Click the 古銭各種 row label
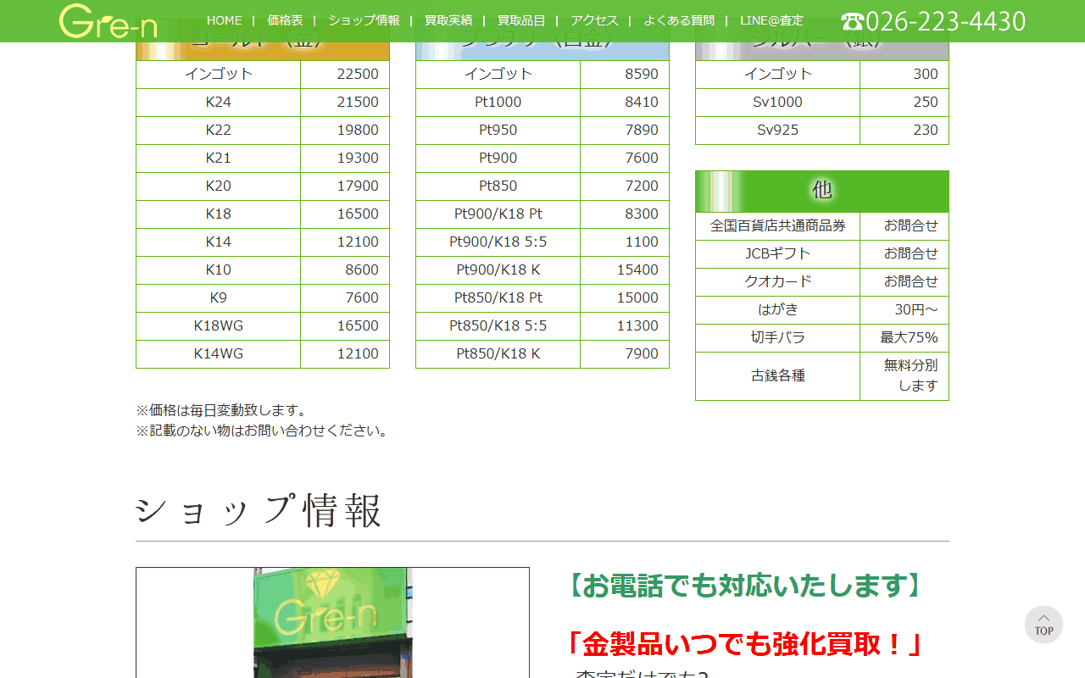 click(778, 375)
